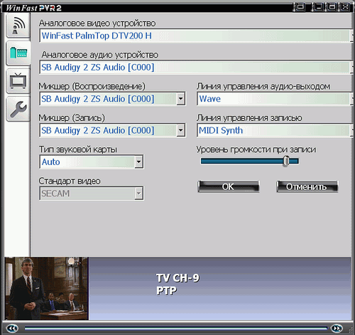Click the Аналоговое видео устройство label
The height and width of the screenshot is (335, 355).
tap(97, 23)
